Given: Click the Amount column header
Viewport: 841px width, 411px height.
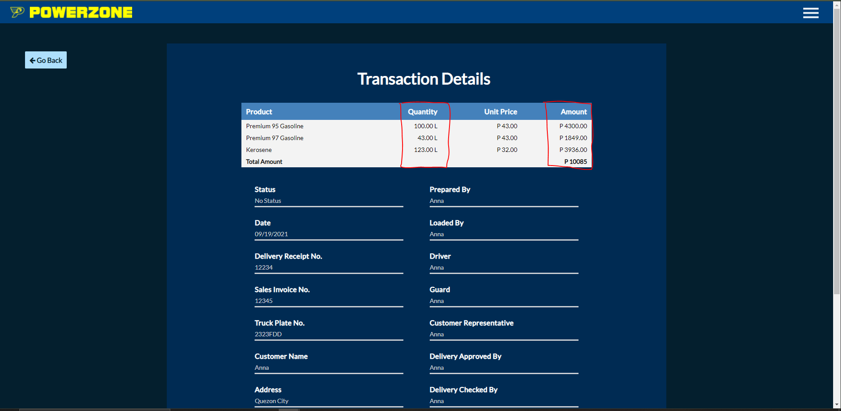Looking at the screenshot, I should [573, 112].
